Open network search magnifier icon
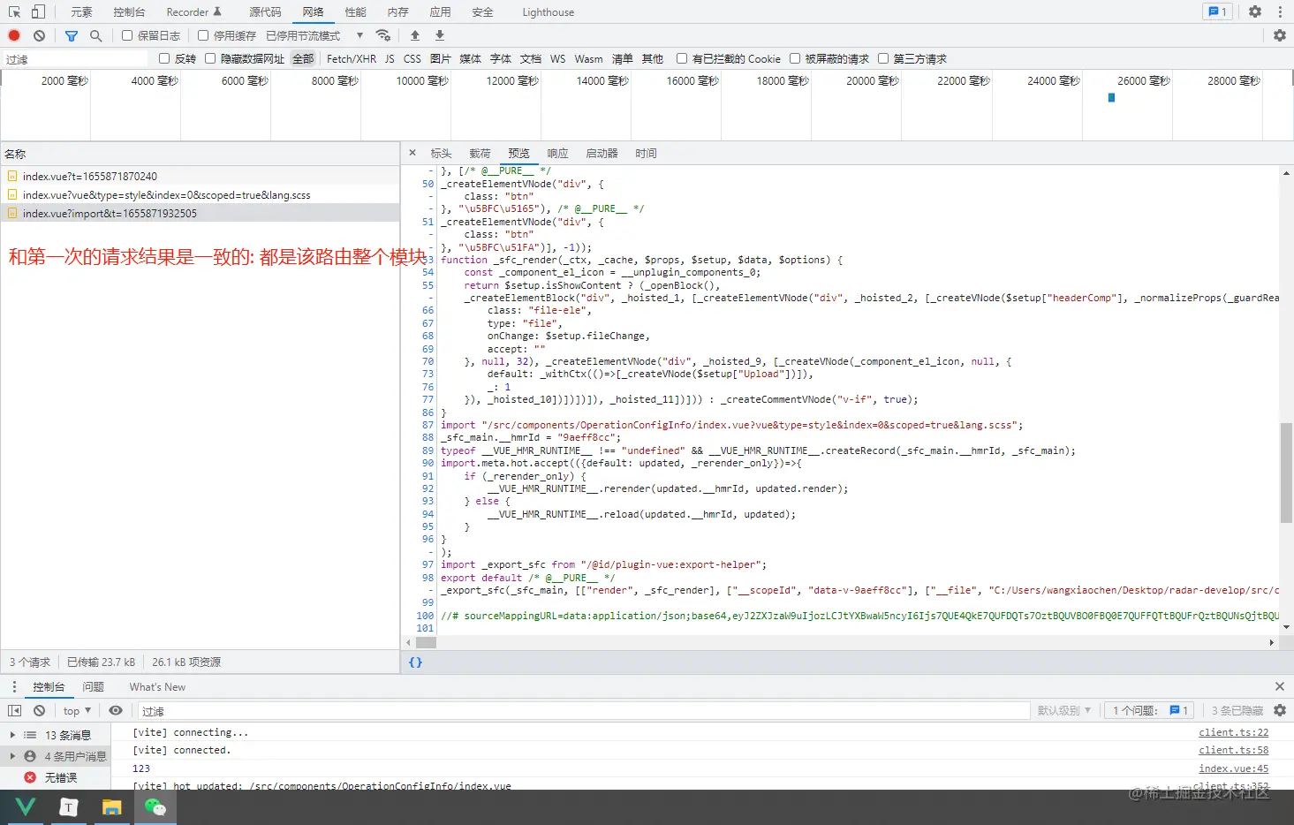1294x825 pixels. [x=96, y=35]
